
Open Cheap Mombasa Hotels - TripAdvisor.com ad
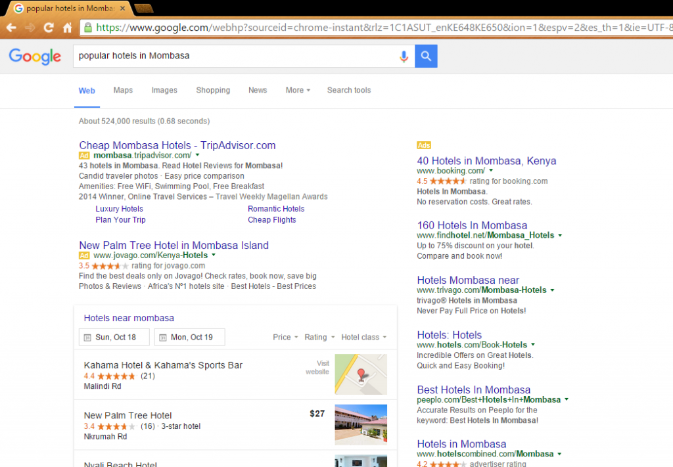click(x=177, y=145)
